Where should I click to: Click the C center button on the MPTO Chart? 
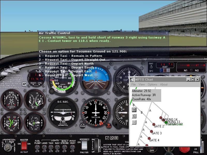[134, 116]
